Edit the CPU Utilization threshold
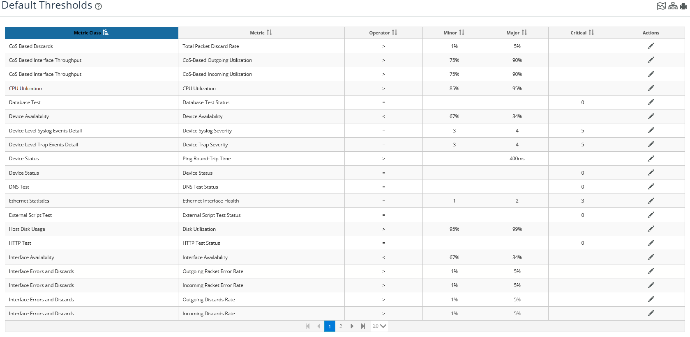690x337 pixels. click(x=651, y=88)
